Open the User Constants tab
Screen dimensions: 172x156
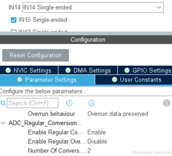[134, 80]
